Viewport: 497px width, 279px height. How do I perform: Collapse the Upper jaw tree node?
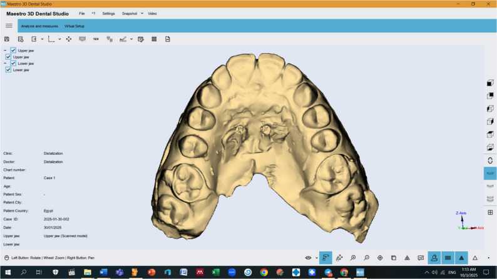coord(5,50)
